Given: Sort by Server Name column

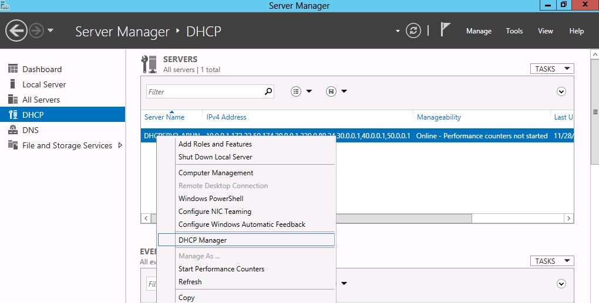Looking at the screenshot, I should (x=164, y=117).
